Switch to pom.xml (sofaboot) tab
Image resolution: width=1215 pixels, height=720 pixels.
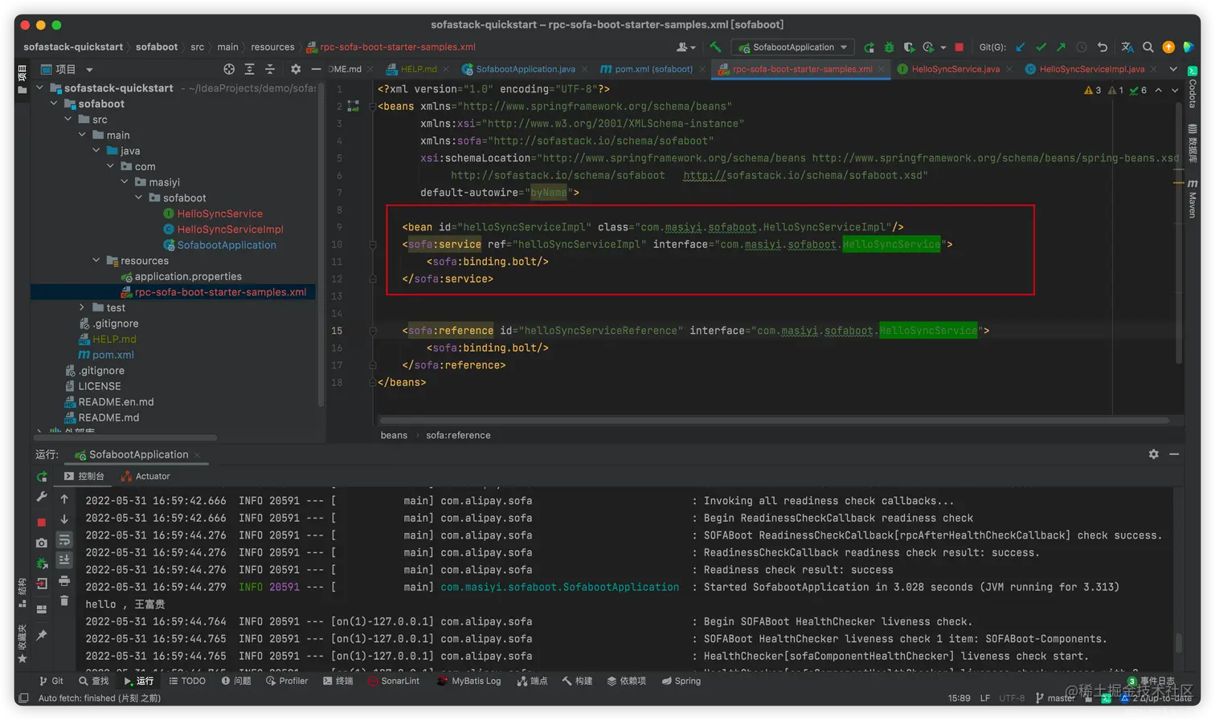[653, 69]
